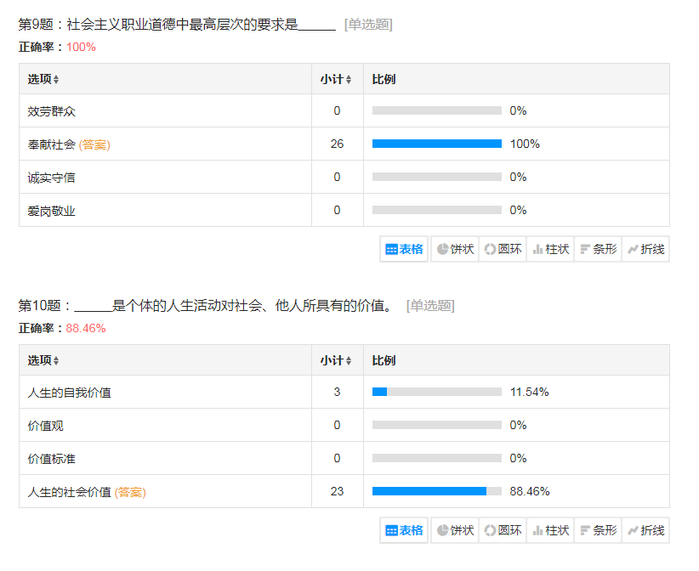Show question 9 as donut chart
This screenshot has width=699, height=571.
(503, 249)
